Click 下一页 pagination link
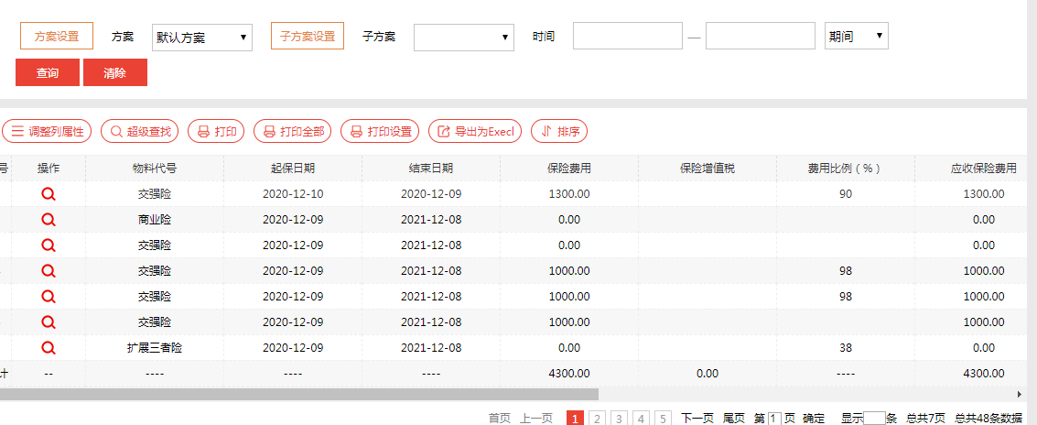Viewport: 1037px width, 425px height. click(x=697, y=419)
